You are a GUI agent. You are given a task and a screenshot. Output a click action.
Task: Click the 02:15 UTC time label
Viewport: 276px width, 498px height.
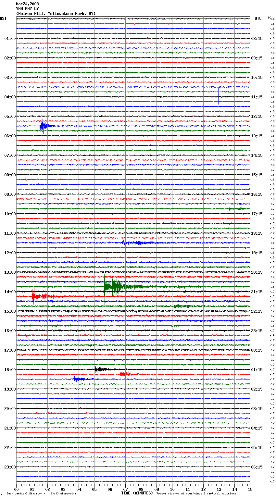tap(257, 389)
